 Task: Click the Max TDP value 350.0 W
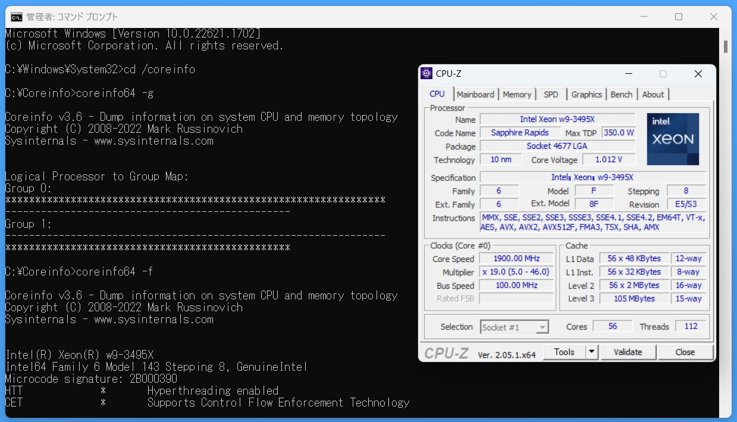click(619, 133)
